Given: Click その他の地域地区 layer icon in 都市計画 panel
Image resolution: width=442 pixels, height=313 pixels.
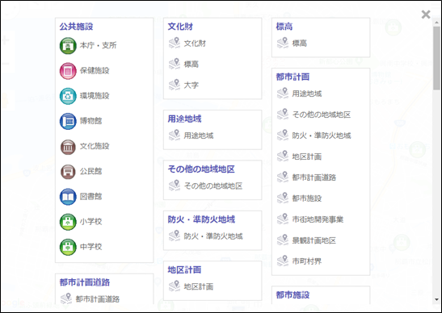Looking at the screenshot, I should tap(283, 115).
